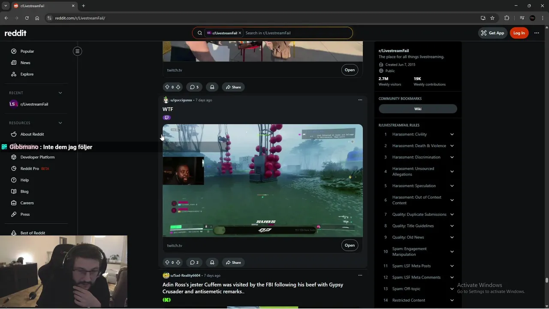Open the top twitch.tv clip link
The height and width of the screenshot is (309, 549).
(x=350, y=70)
